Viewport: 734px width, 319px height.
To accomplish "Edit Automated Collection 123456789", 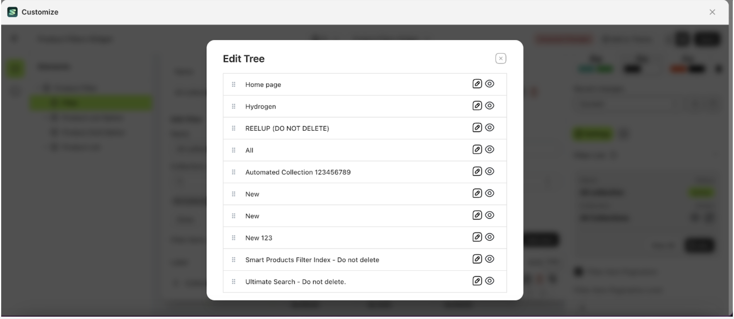I will [x=477, y=171].
